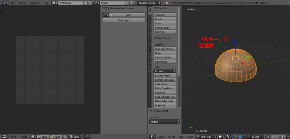290x139 pixels.
Task: Open the Info editor type selector icon
Action: pos(5,3)
